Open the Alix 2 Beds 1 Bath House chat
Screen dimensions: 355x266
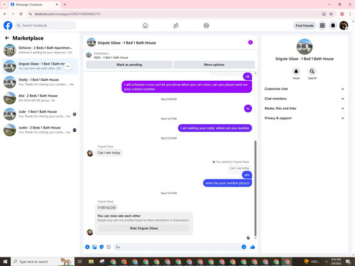click(x=40, y=98)
